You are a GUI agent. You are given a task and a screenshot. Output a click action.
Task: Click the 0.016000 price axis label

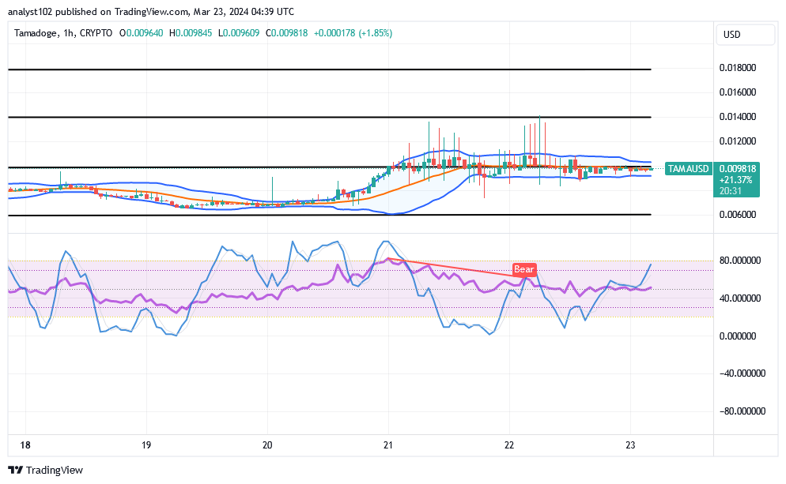(738, 92)
